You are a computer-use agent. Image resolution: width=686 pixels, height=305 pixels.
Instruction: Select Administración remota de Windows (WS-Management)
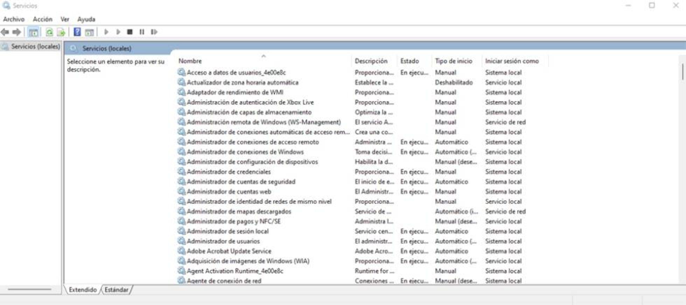(x=264, y=122)
